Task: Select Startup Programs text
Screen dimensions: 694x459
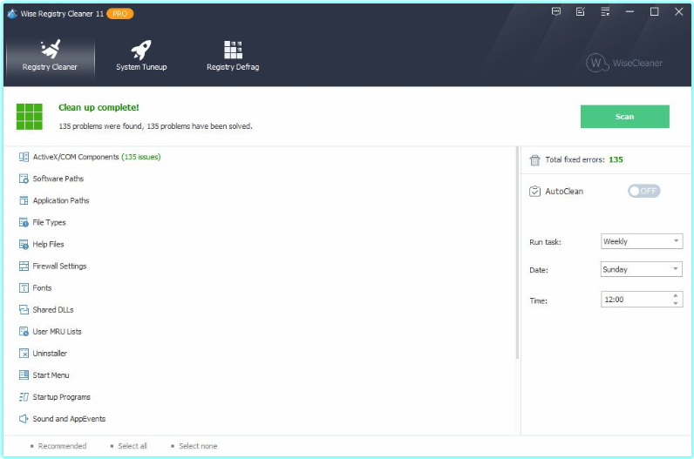Action: coord(62,397)
